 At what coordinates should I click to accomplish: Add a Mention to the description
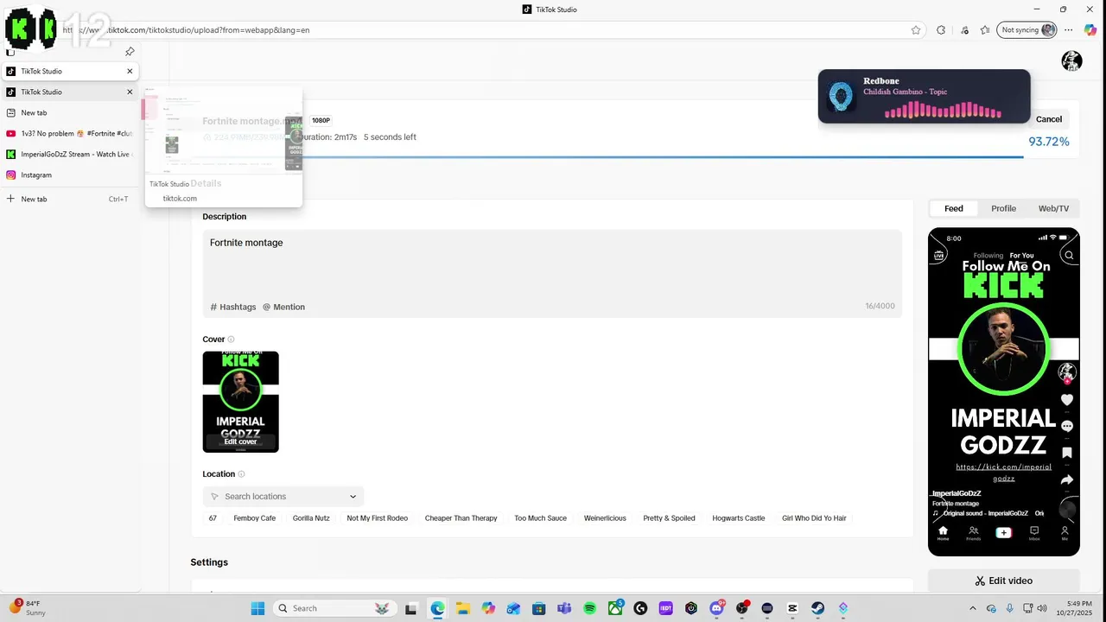tap(283, 307)
